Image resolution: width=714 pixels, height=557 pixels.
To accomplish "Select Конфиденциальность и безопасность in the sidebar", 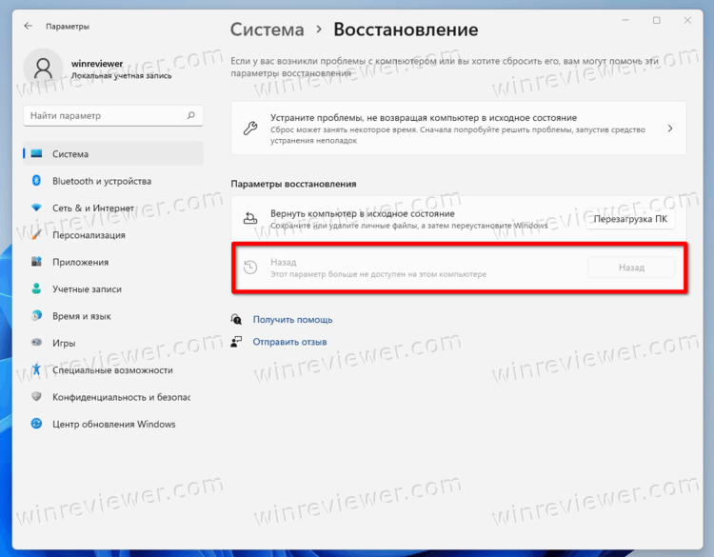I will point(121,397).
